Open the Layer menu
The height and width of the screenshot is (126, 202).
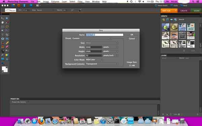[x=64, y=2]
